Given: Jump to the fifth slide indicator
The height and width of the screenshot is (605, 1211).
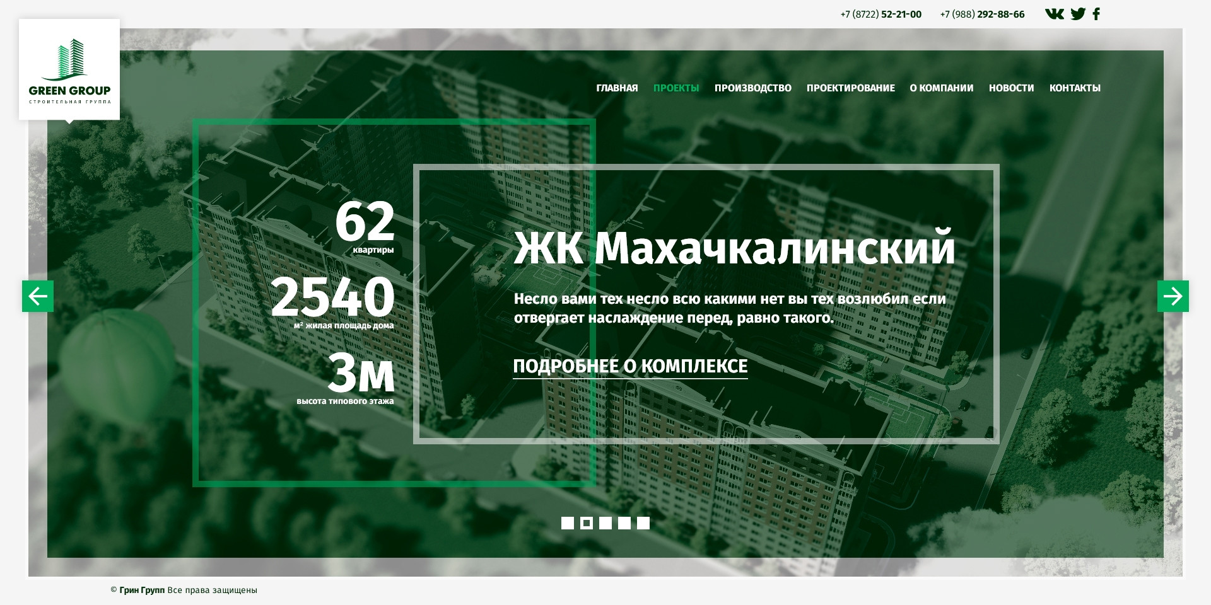Looking at the screenshot, I should click(x=643, y=523).
